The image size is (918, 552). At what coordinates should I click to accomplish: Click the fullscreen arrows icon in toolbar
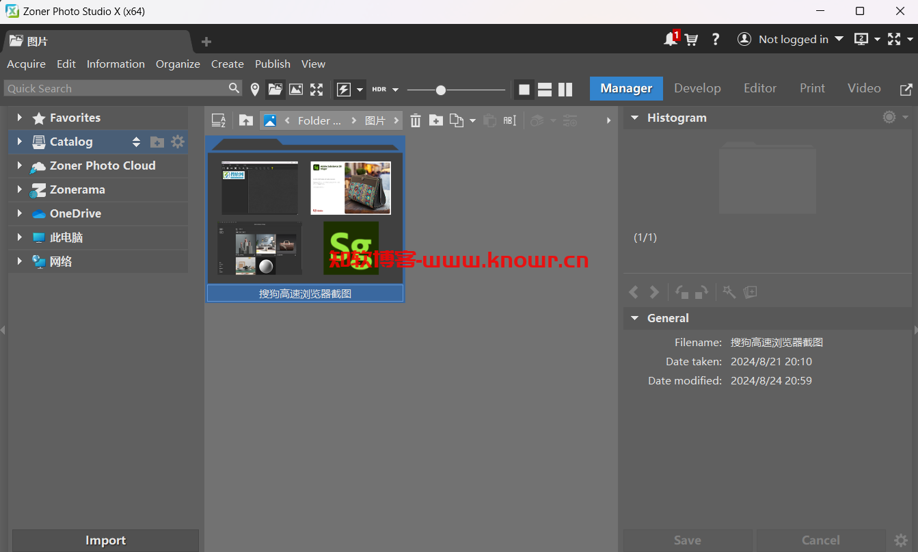[316, 89]
